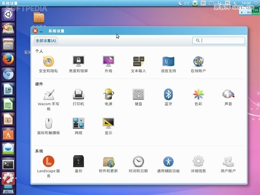Open LibreOffice Calc from the dock
The height and width of the screenshot is (195, 260).
(8, 104)
